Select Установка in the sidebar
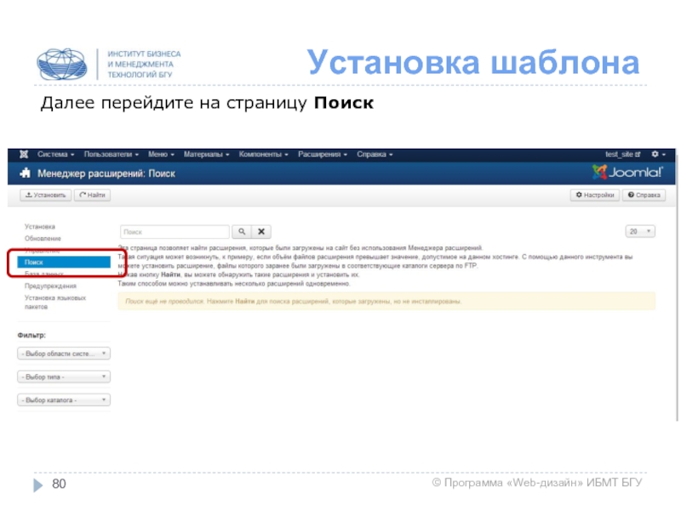 click(x=40, y=226)
